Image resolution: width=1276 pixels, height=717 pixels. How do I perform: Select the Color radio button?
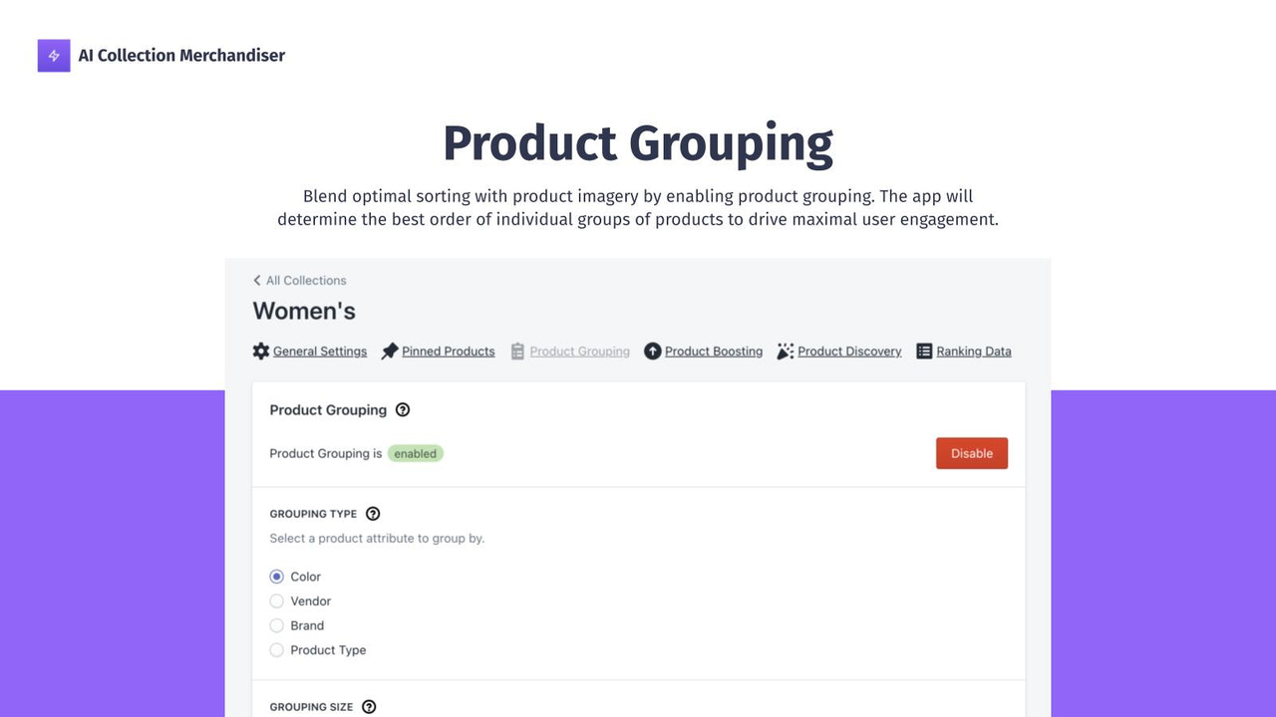[276, 576]
